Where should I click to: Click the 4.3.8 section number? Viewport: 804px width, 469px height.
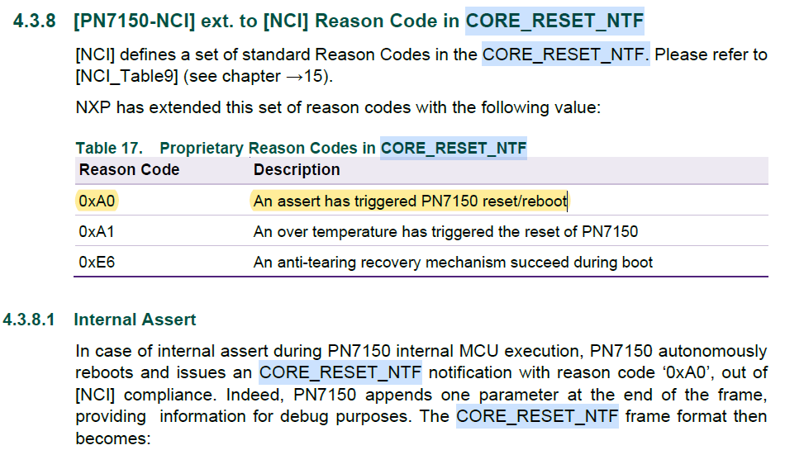(36, 21)
